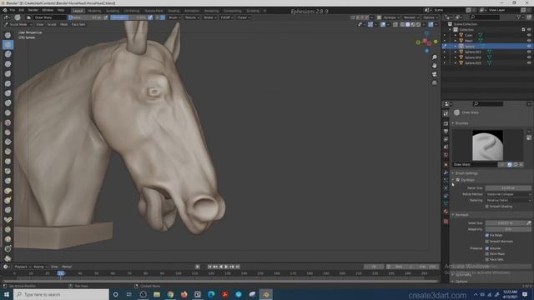
Task: Hide the Cube object in outliner
Action: pos(529,35)
